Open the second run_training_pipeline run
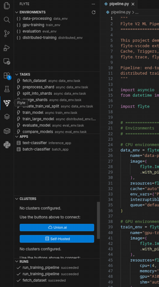The height and width of the screenshot is (287, 159). (57, 274)
